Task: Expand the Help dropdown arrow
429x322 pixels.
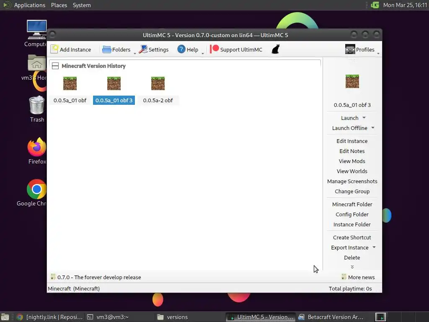Action: (203, 53)
